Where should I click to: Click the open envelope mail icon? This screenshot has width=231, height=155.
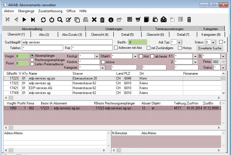click(x=163, y=20)
